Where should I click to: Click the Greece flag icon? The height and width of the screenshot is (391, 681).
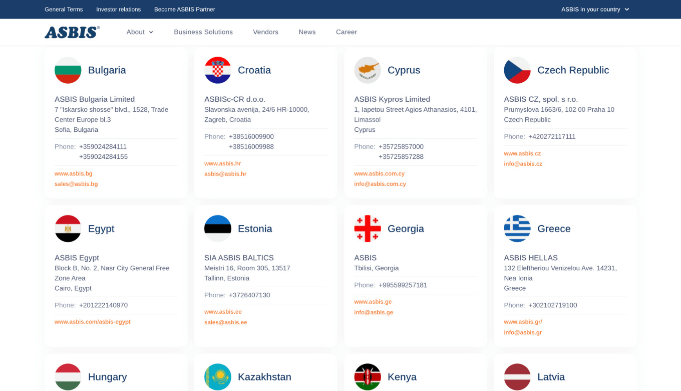517,229
